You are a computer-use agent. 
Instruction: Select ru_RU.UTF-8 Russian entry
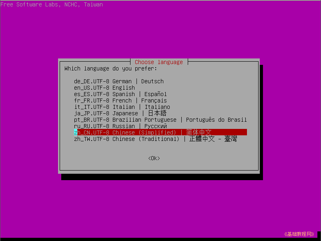pyautogui.click(x=120, y=126)
